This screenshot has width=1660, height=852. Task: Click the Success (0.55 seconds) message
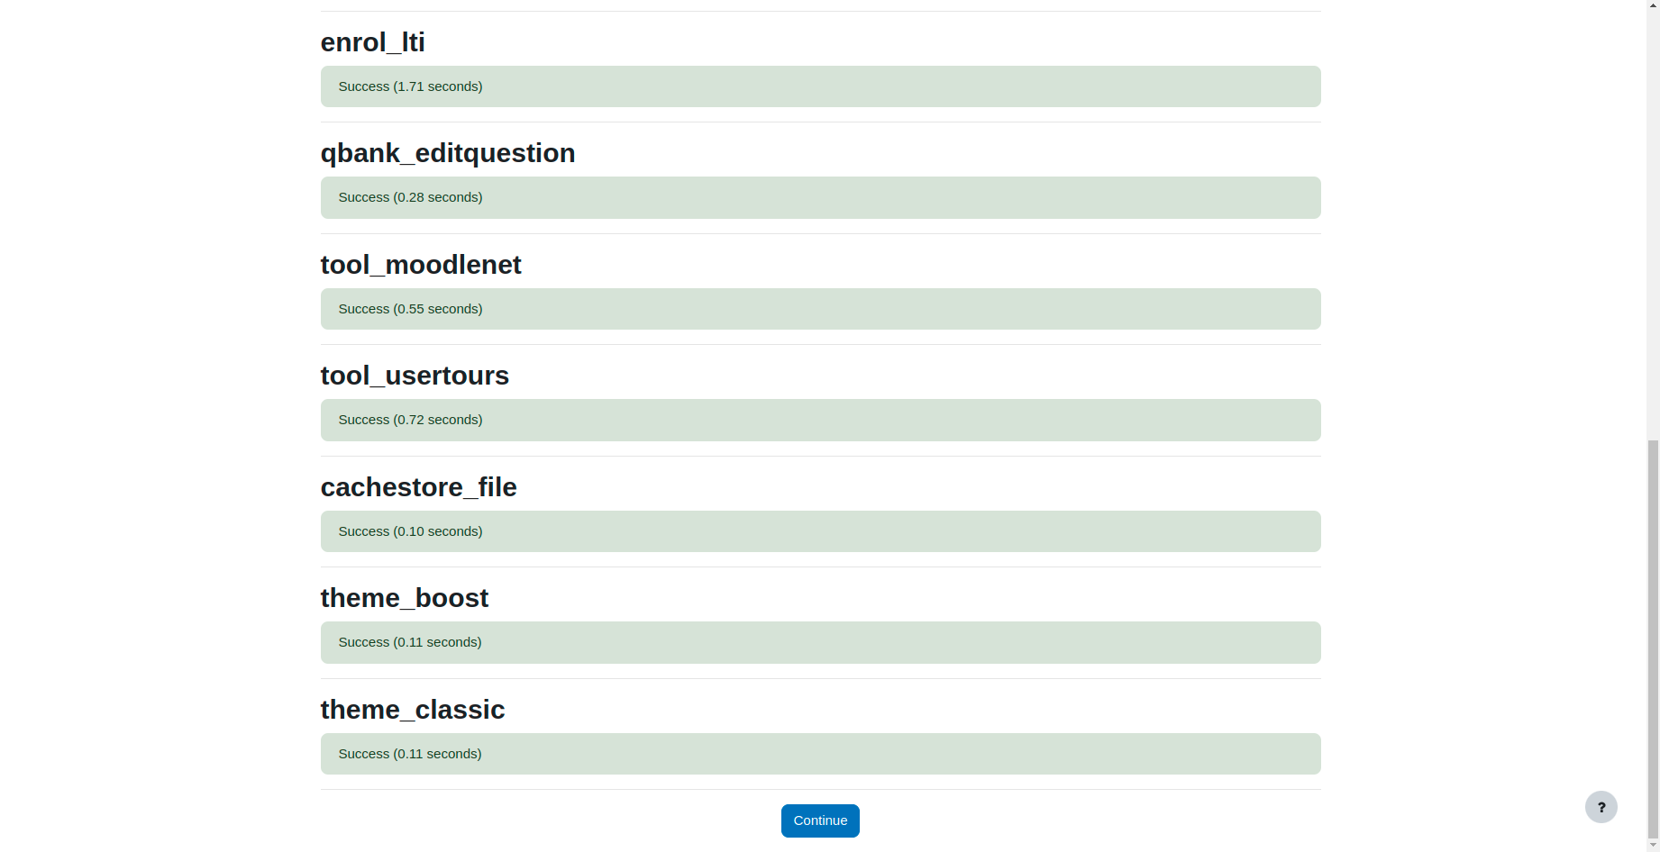pyautogui.click(x=820, y=309)
